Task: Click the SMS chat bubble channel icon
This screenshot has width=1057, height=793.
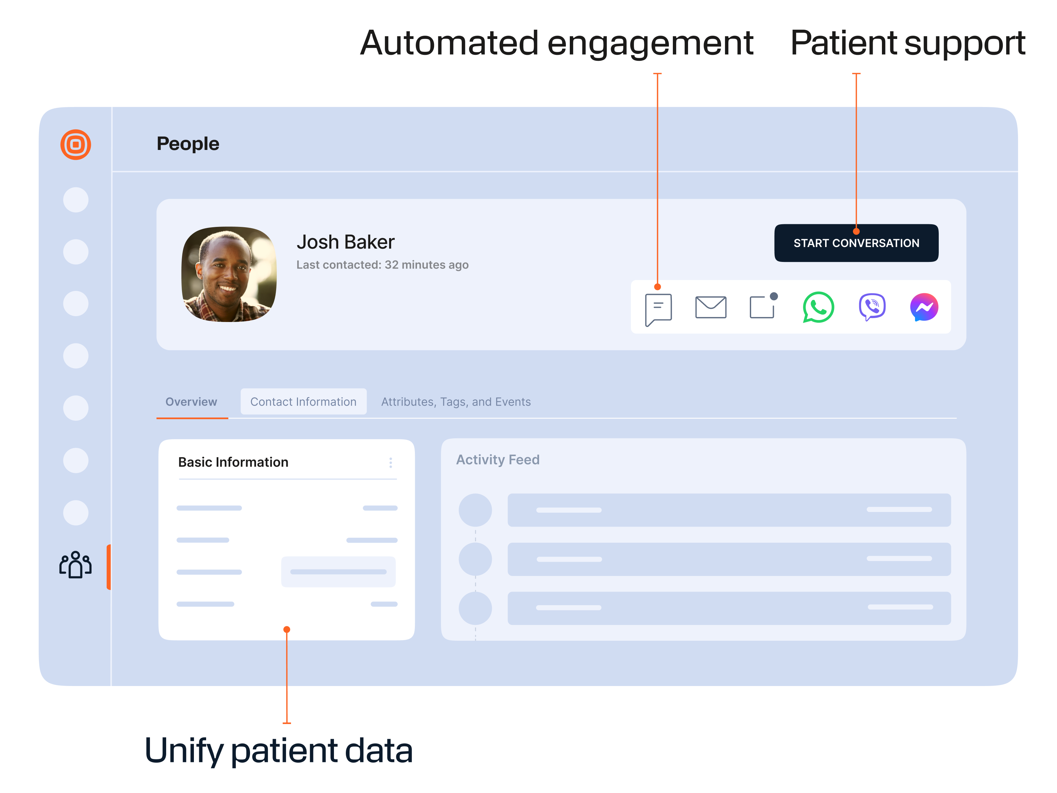Action: coord(658,309)
